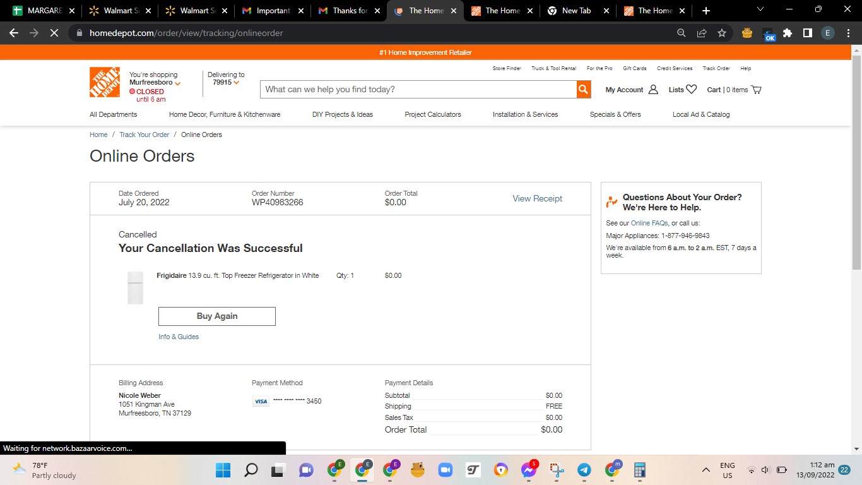Open Calculator from the taskbar
Screen dimensions: 862x485
tap(640, 470)
